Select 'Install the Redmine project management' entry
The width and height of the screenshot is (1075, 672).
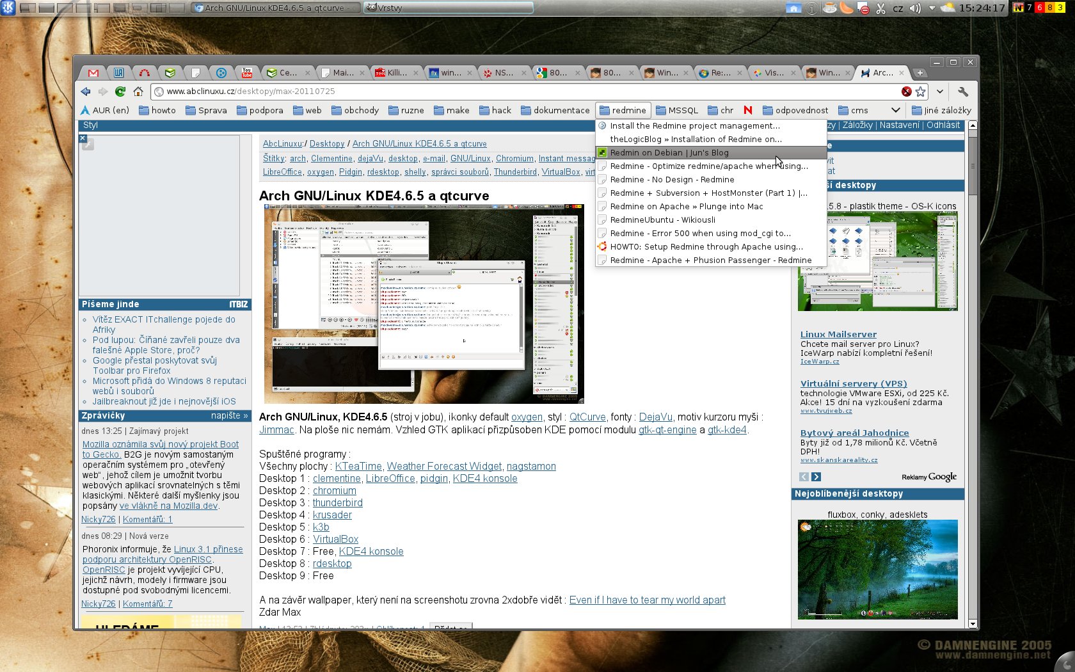pyautogui.click(x=710, y=125)
